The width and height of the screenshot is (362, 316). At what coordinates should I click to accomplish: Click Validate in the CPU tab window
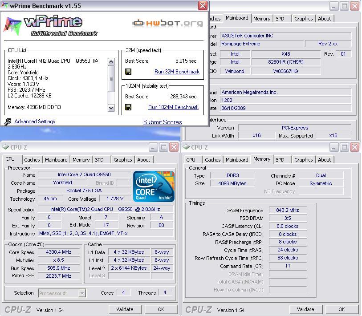point(125,309)
